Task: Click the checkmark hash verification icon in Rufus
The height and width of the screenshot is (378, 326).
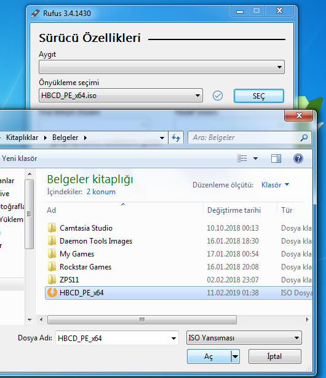Action: (218, 96)
